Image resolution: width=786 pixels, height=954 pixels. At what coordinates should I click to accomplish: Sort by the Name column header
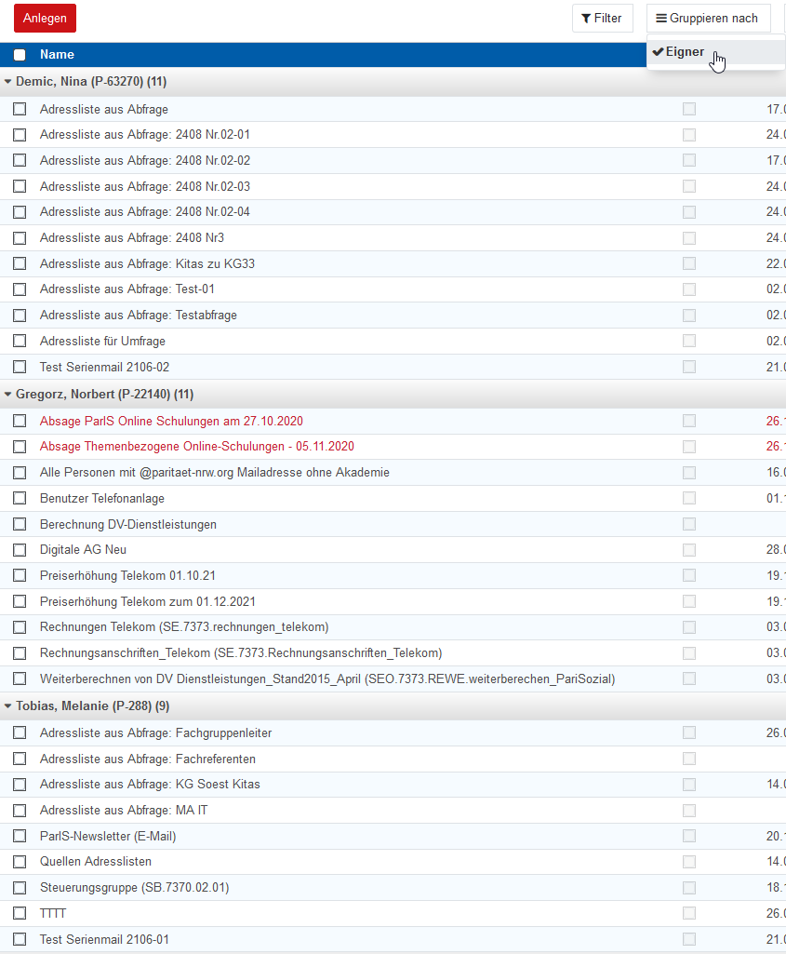(57, 55)
